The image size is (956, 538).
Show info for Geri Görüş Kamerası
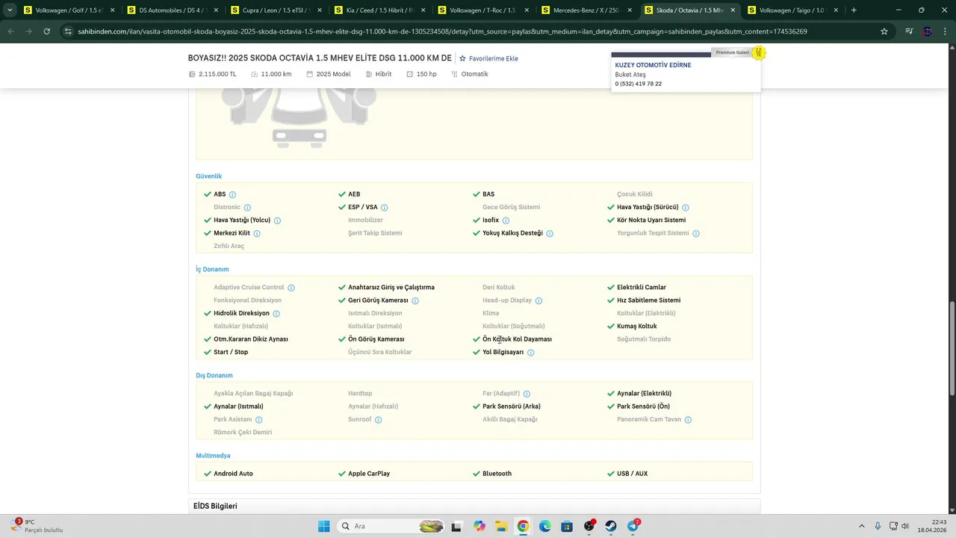pos(415,300)
